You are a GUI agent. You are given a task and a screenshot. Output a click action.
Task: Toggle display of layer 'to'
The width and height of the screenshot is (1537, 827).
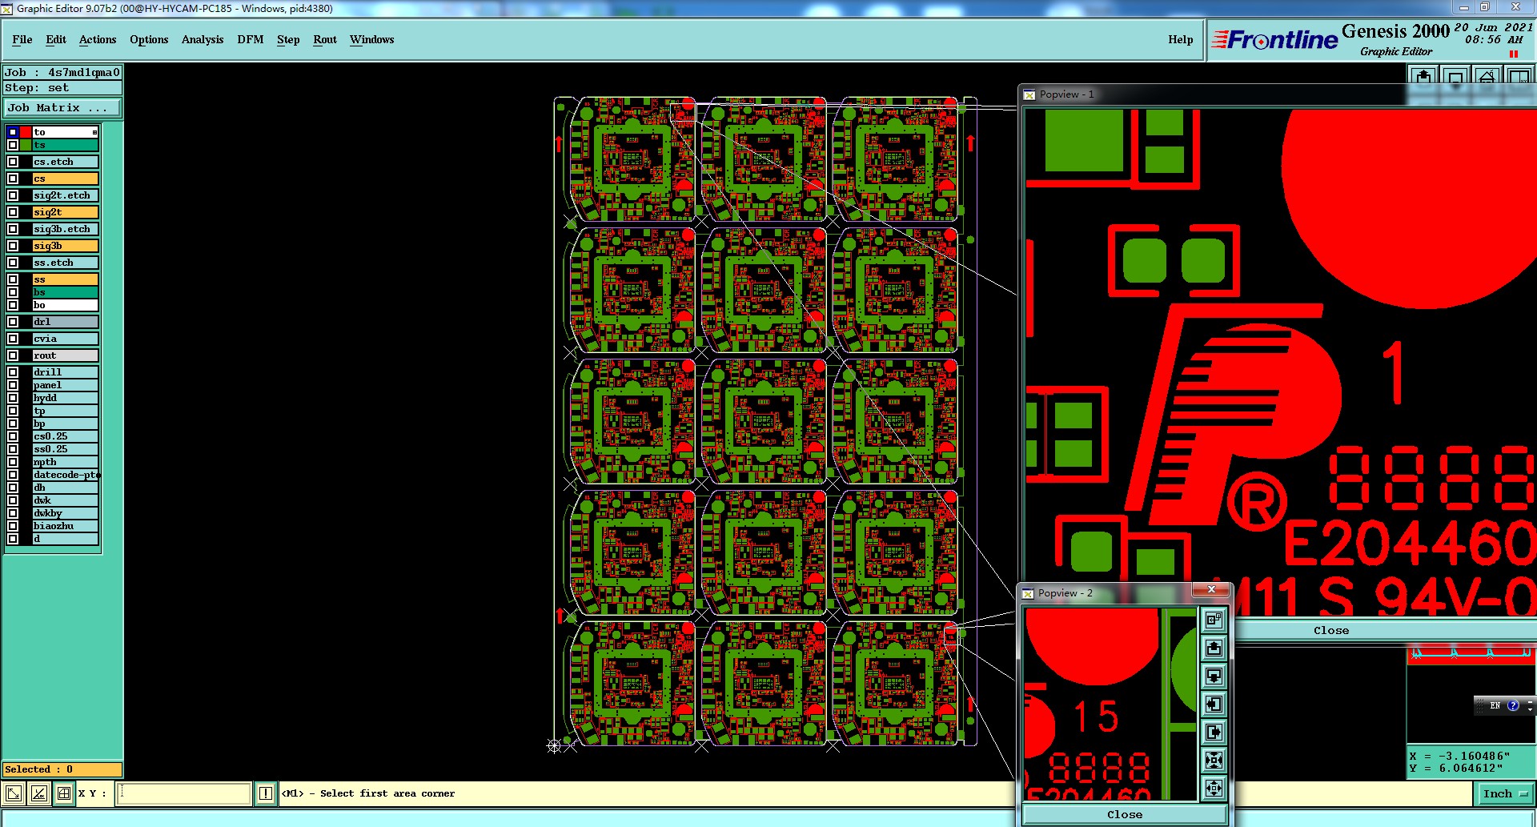[x=13, y=132]
